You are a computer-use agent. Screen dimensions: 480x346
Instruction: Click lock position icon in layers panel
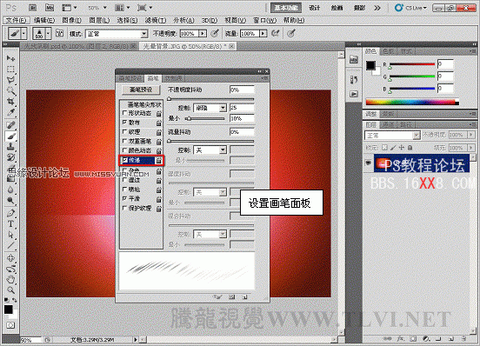[402, 148]
